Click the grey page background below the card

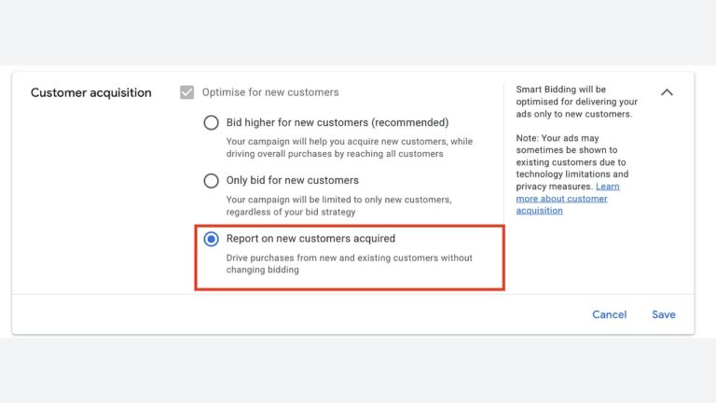tap(358, 370)
